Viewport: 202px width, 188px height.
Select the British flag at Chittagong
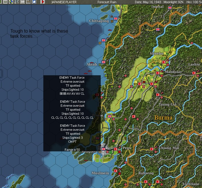pyautogui.click(x=116, y=19)
